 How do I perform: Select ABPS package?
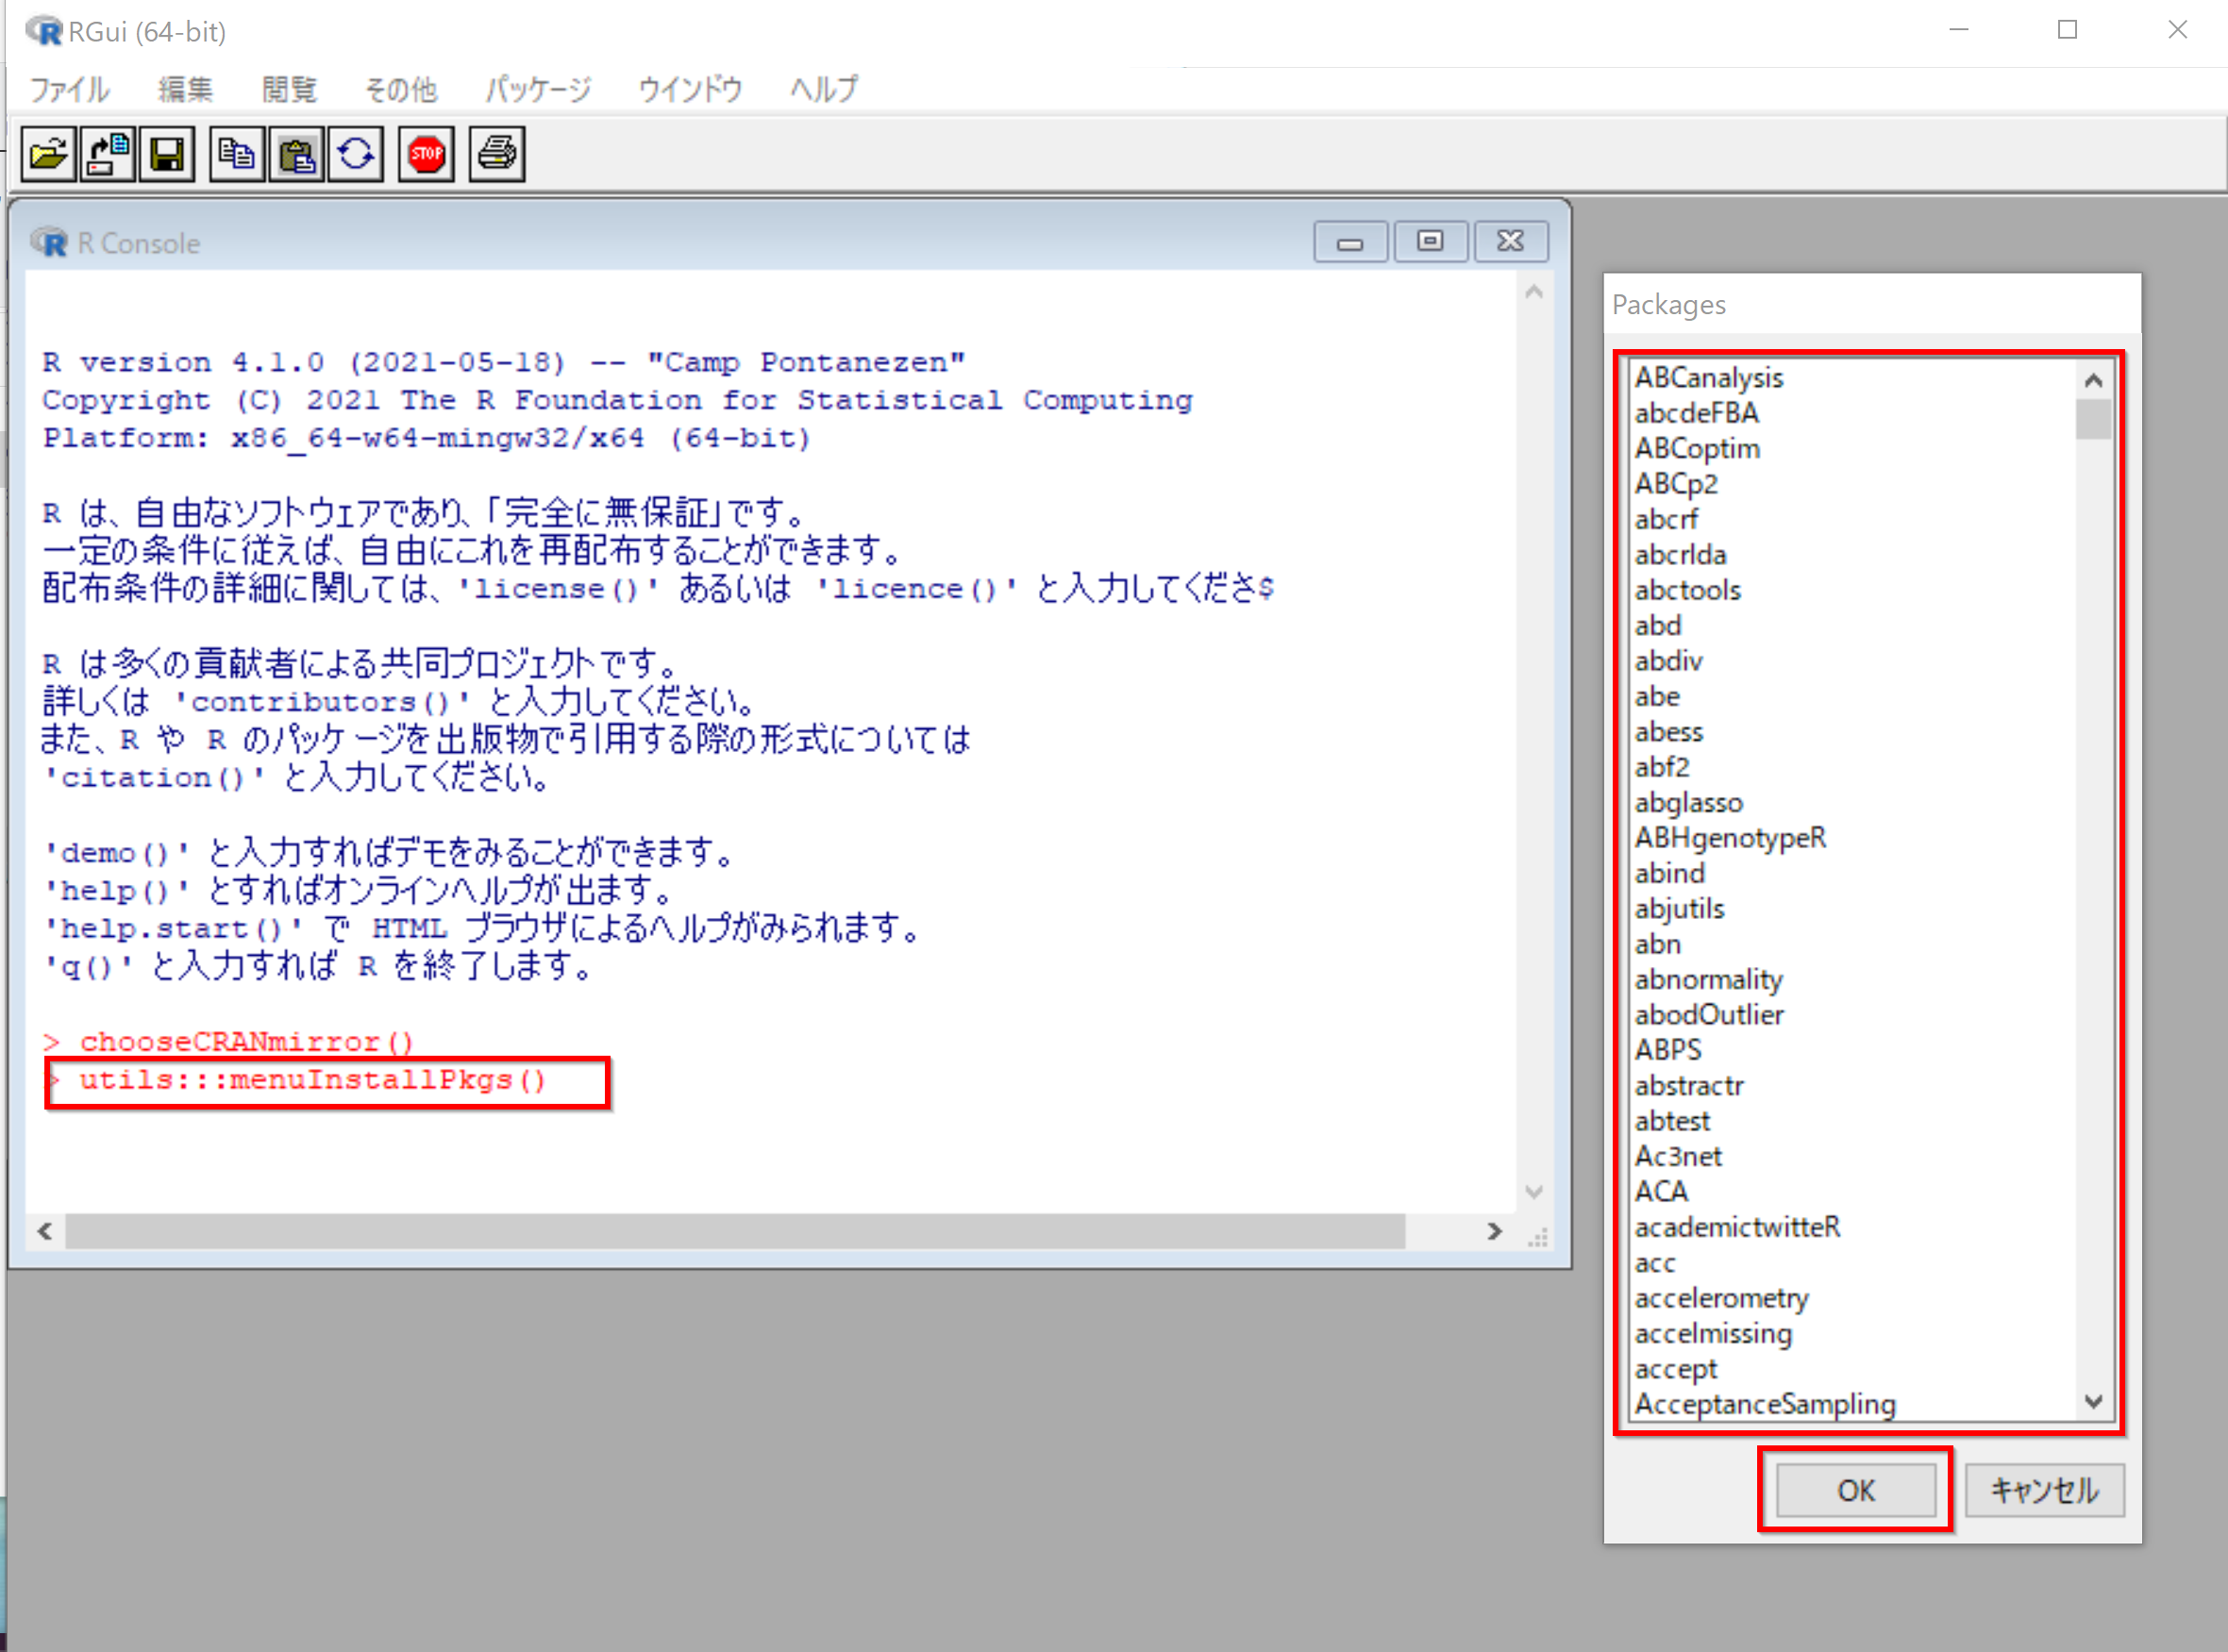(x=1852, y=1051)
